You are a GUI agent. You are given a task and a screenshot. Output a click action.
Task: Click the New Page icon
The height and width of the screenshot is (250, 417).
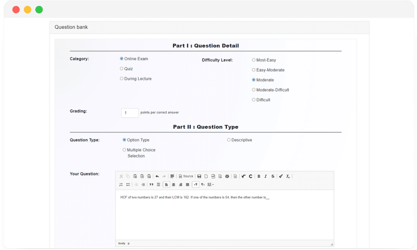click(x=206, y=176)
